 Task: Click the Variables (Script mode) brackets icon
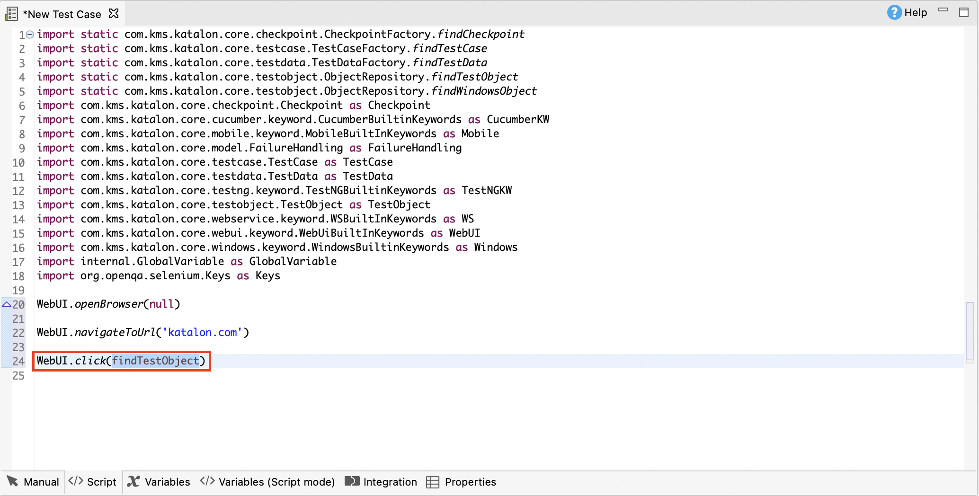[207, 481]
